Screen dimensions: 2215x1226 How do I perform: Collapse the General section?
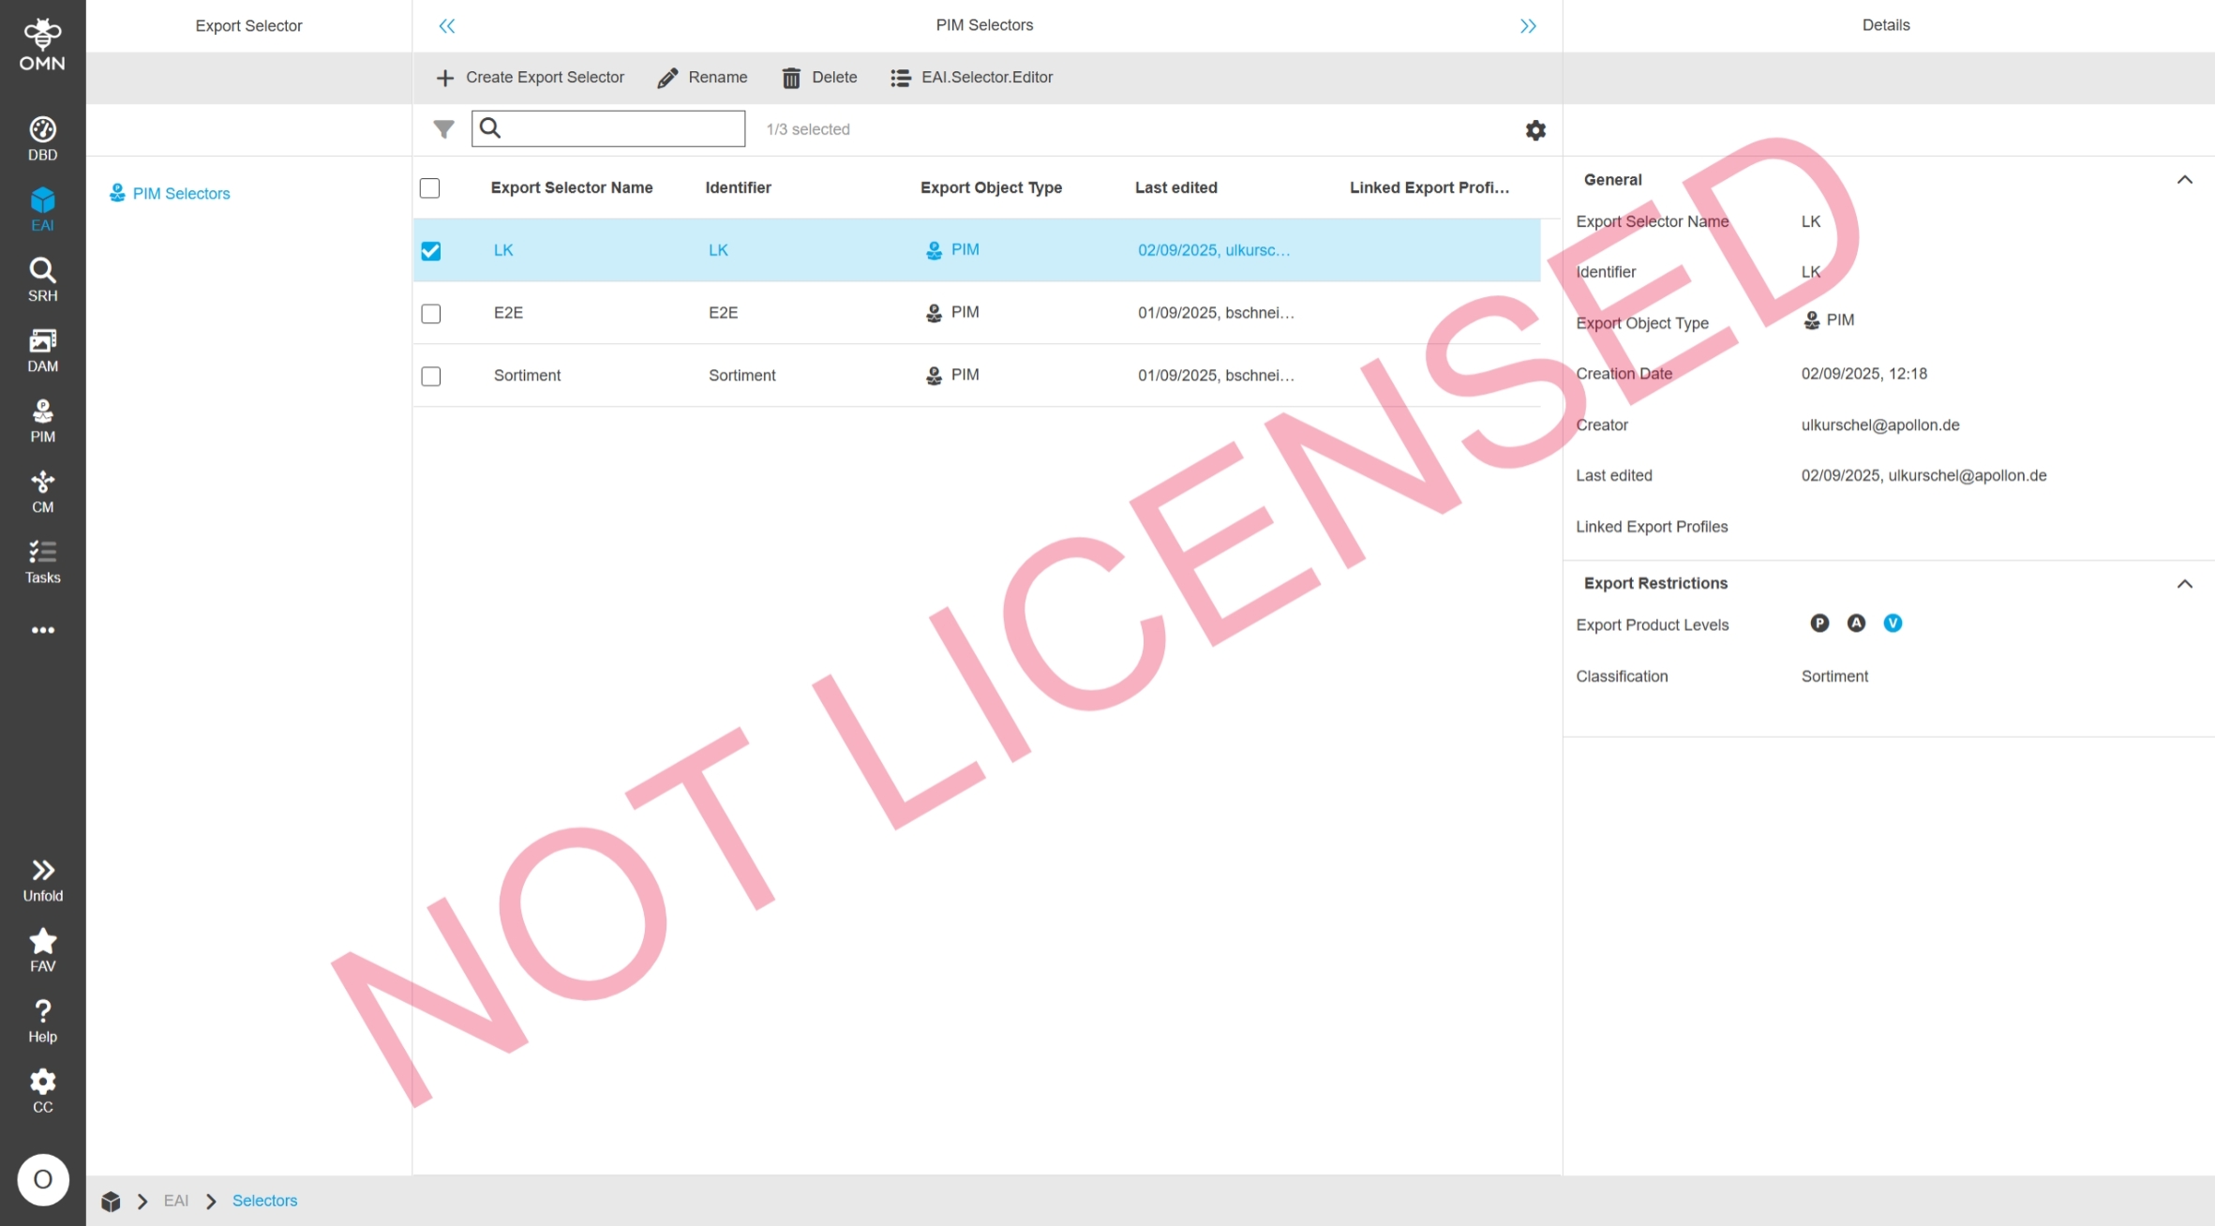click(2184, 180)
